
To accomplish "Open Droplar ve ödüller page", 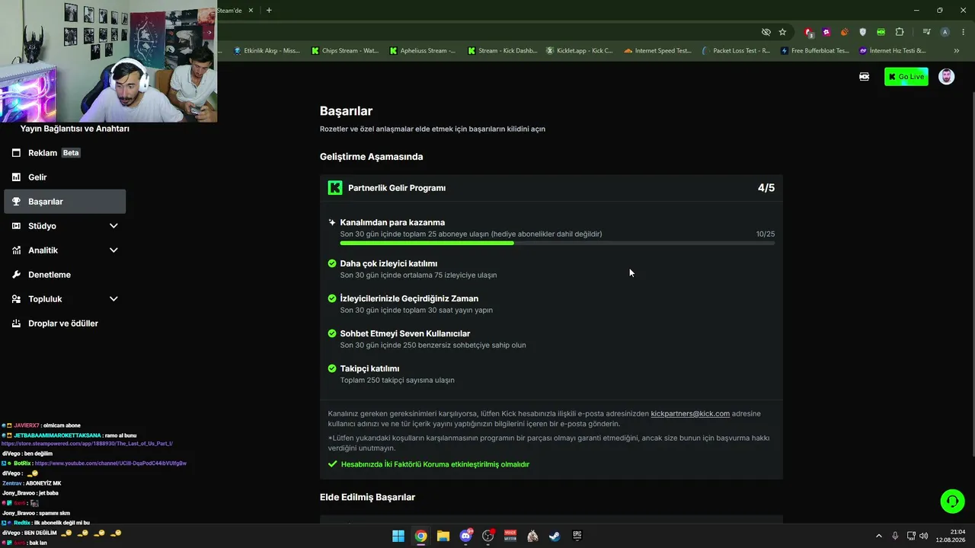I will click(65, 323).
